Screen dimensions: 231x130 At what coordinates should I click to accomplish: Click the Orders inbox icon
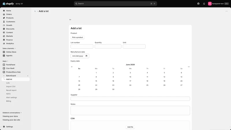pyautogui.click(x=4, y=14)
